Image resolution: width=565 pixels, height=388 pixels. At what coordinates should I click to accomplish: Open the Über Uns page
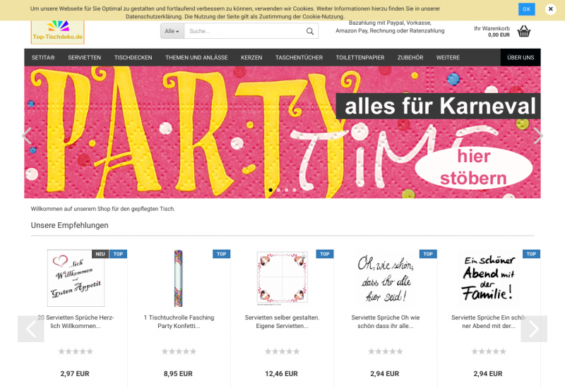tap(521, 58)
